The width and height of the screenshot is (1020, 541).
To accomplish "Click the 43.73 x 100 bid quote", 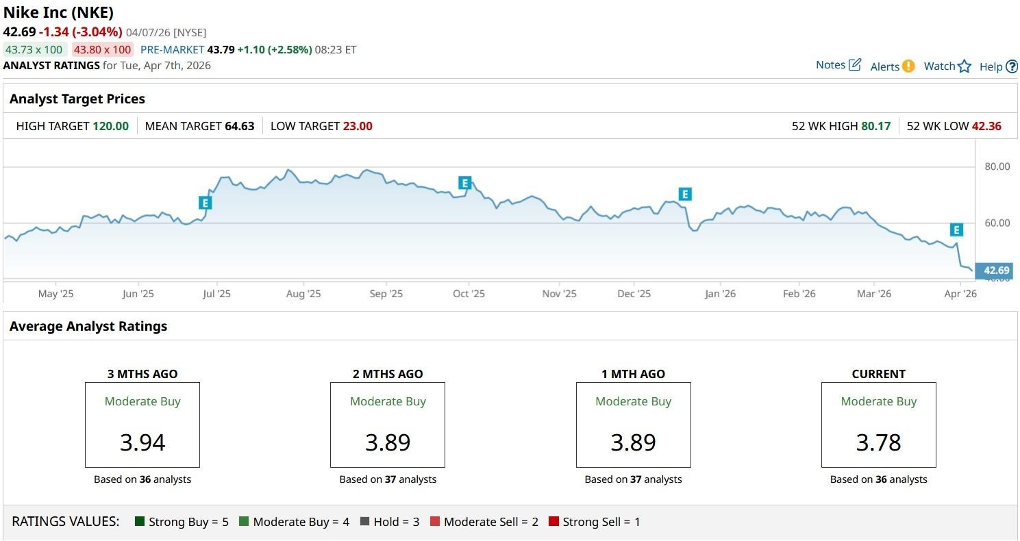I will pos(34,49).
